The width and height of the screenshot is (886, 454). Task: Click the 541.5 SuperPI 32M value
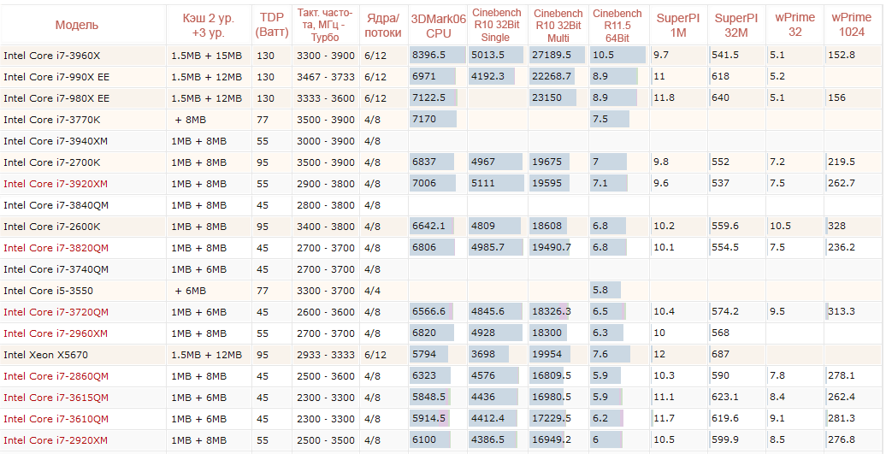tap(725, 55)
